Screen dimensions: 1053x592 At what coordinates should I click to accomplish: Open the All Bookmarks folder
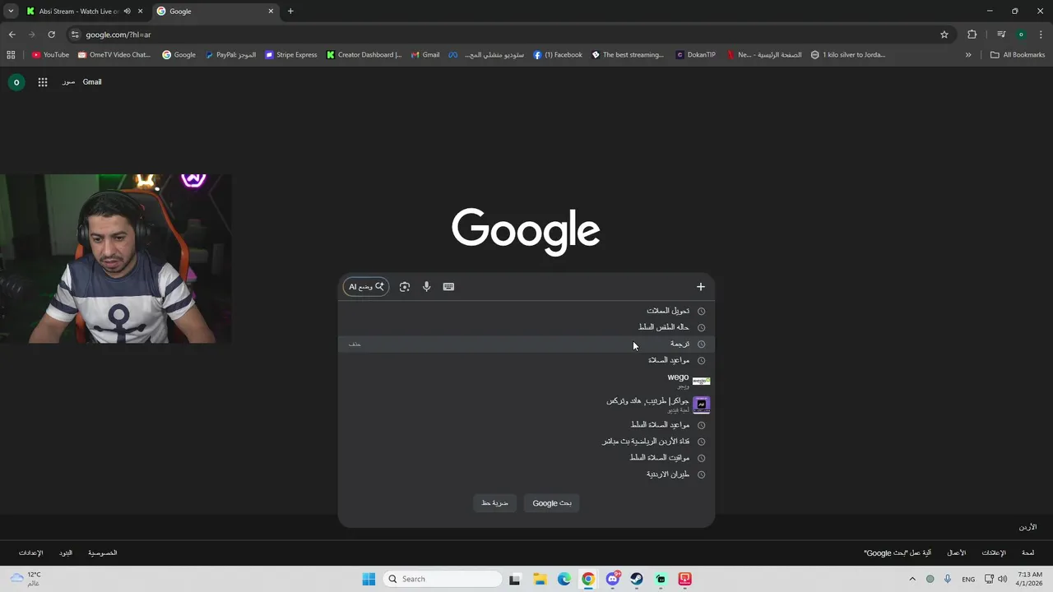[1018, 55]
